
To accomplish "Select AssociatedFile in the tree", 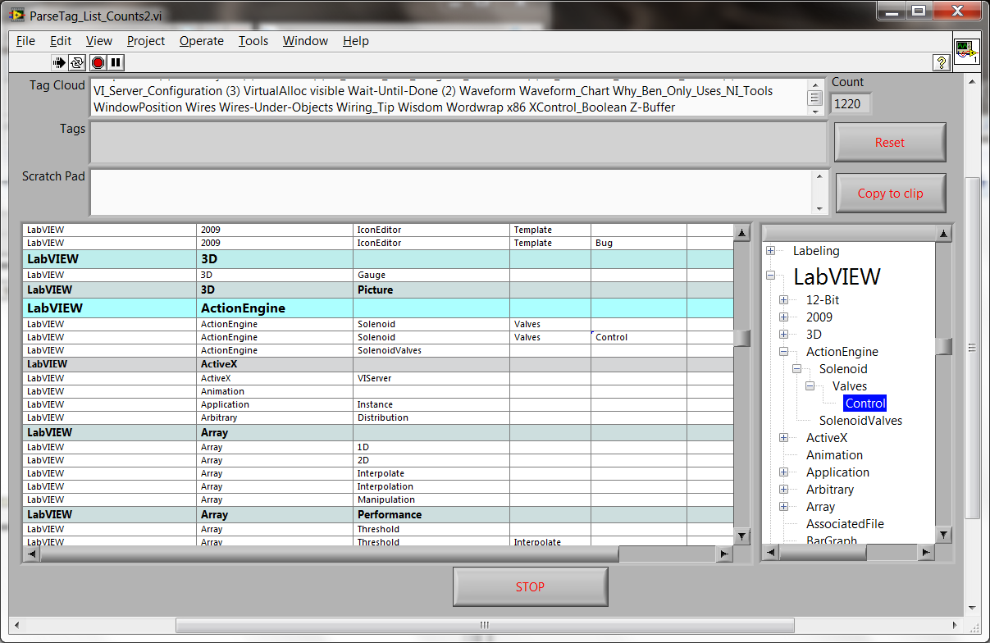I will (x=845, y=524).
